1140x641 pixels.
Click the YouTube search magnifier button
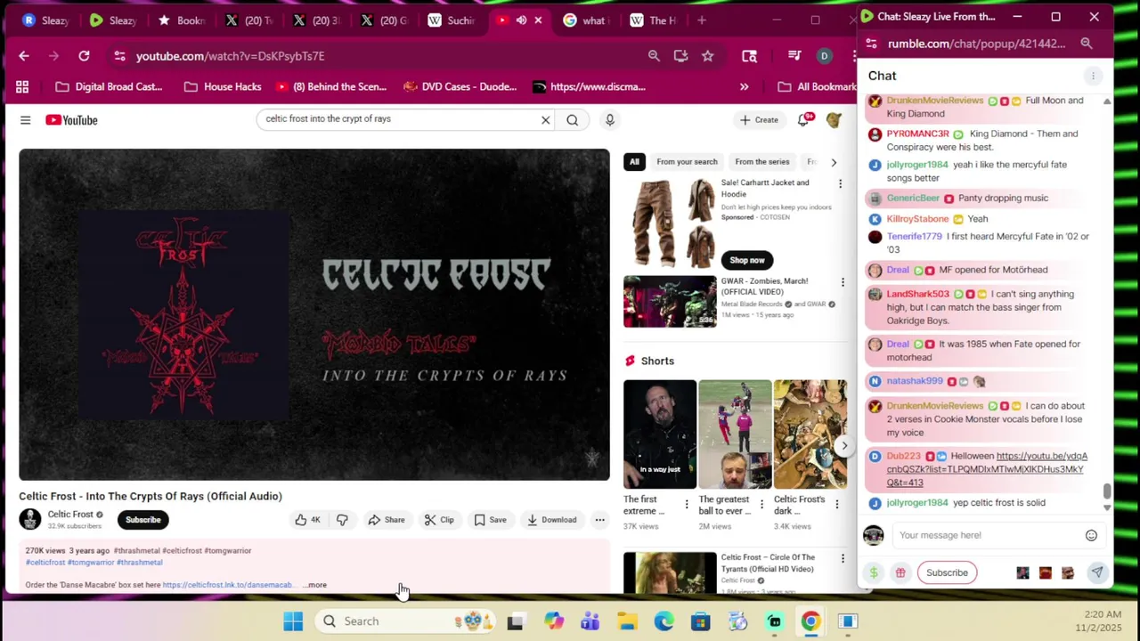(573, 120)
